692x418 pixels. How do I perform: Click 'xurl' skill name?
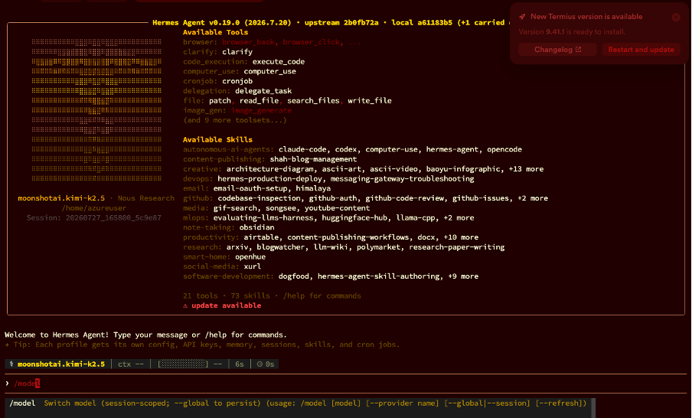tap(253, 266)
